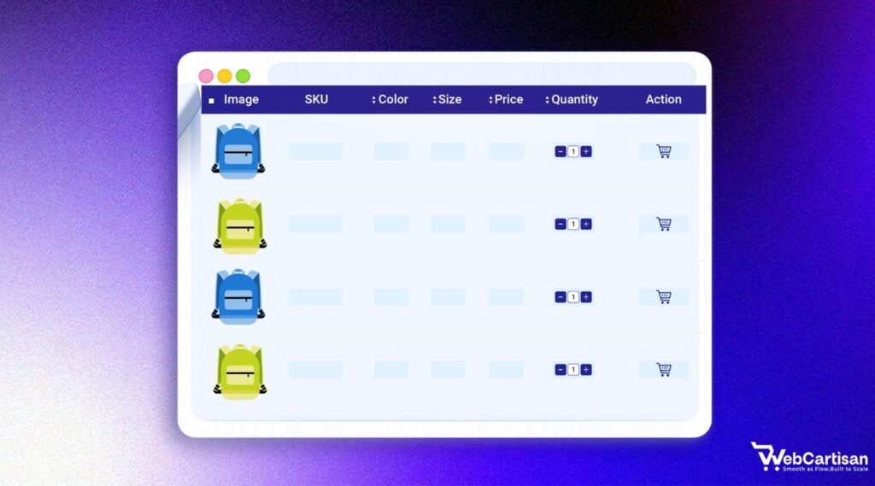Open the yellow backpack image in second row
This screenshot has height=486, width=875.
238,225
